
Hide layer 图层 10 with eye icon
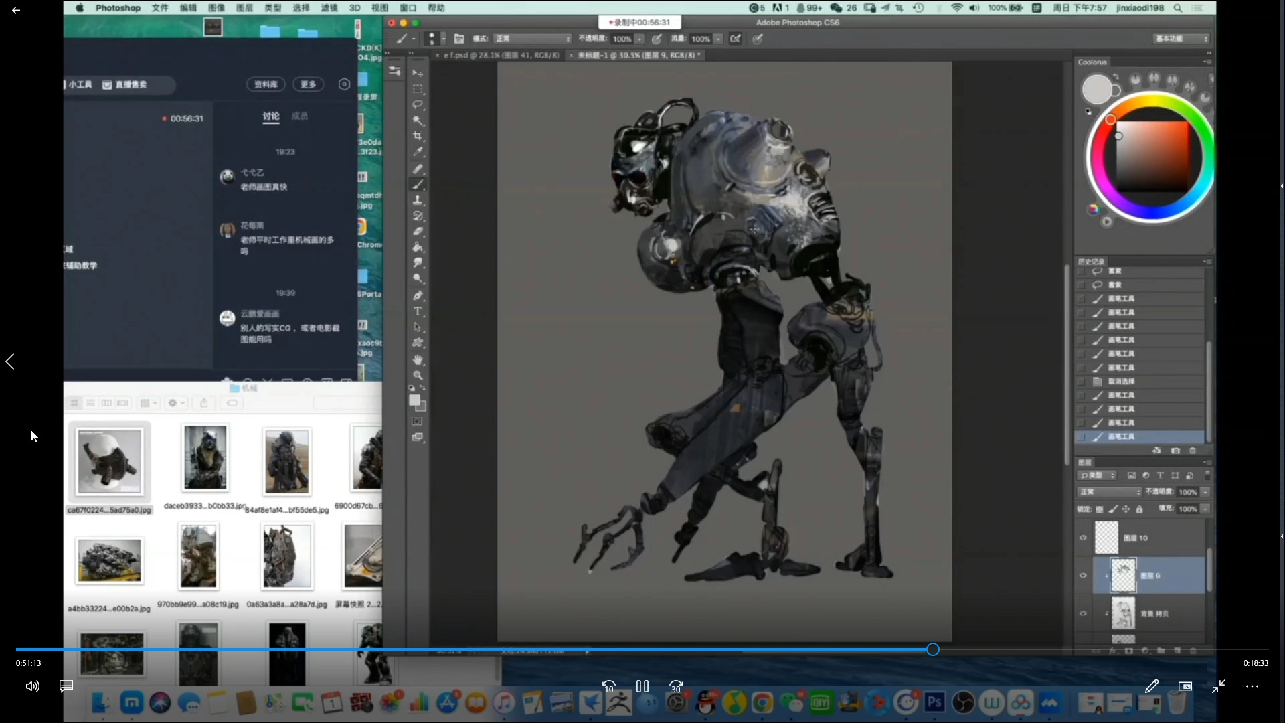(x=1083, y=538)
